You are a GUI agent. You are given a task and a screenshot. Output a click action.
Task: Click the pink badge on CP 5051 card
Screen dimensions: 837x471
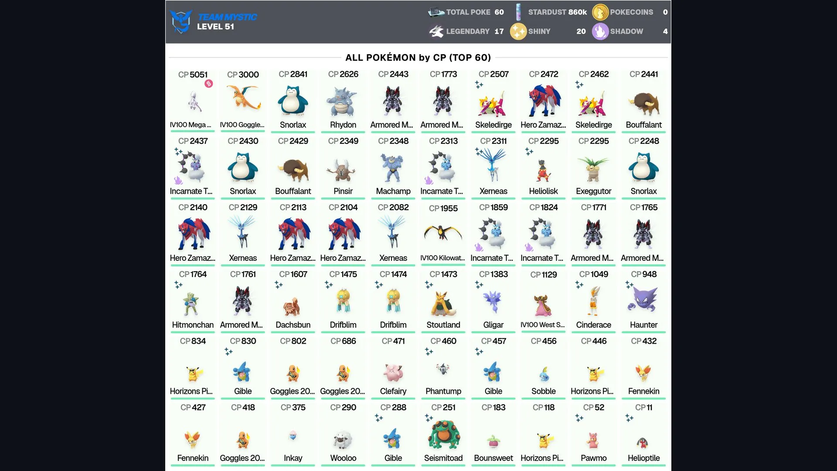point(209,84)
